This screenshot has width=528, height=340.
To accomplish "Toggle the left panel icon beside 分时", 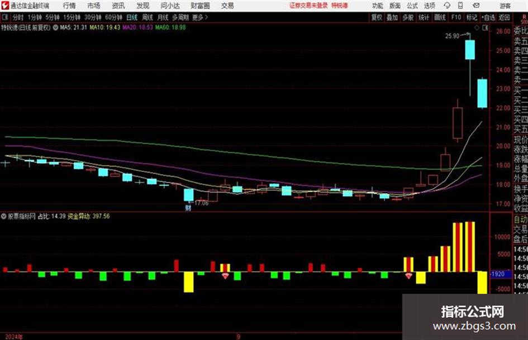I will pos(5,17).
